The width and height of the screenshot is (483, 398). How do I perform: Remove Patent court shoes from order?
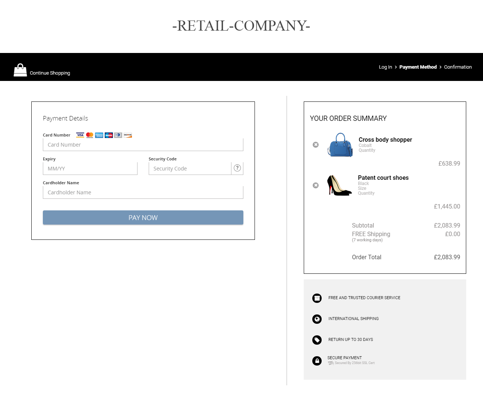[x=316, y=185]
